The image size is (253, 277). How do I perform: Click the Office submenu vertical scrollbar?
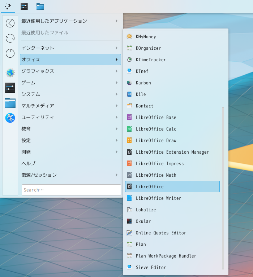tap(223, 188)
